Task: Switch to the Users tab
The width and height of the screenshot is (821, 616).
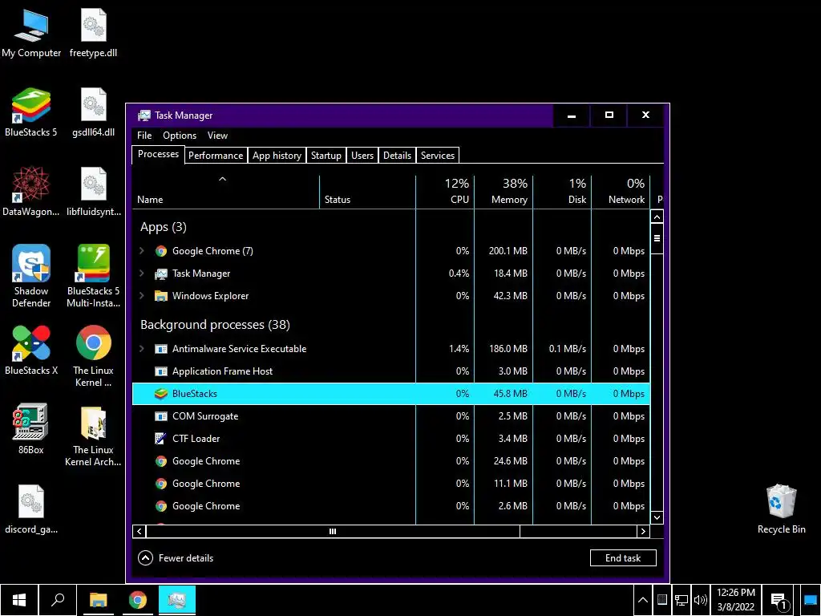Action: [x=362, y=156]
